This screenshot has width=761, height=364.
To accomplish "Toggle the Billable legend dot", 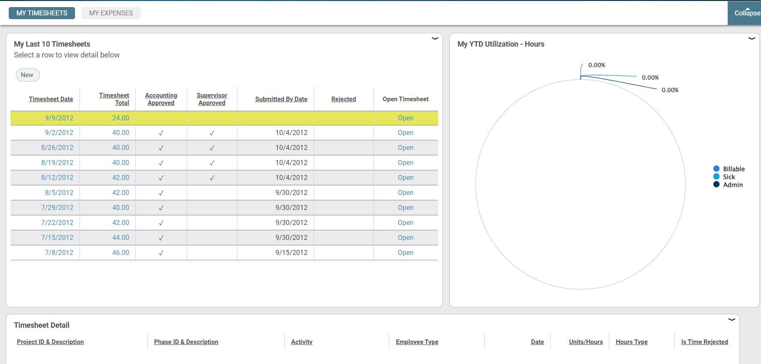I will pos(716,169).
